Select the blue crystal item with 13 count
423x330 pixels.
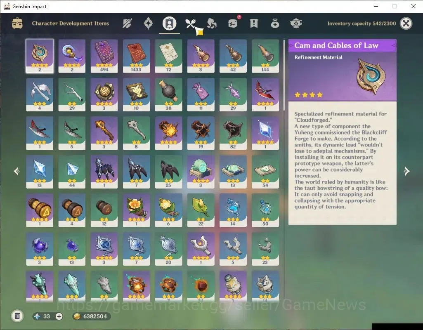coord(40,172)
